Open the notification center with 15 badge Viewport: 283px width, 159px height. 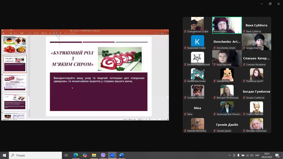point(277,156)
